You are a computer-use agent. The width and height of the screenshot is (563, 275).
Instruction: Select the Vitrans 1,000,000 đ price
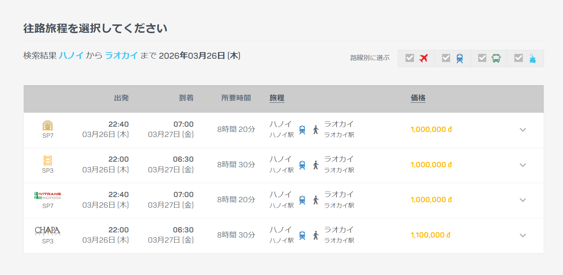(431, 200)
